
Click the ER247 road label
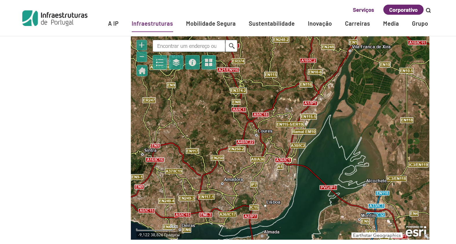149,100
